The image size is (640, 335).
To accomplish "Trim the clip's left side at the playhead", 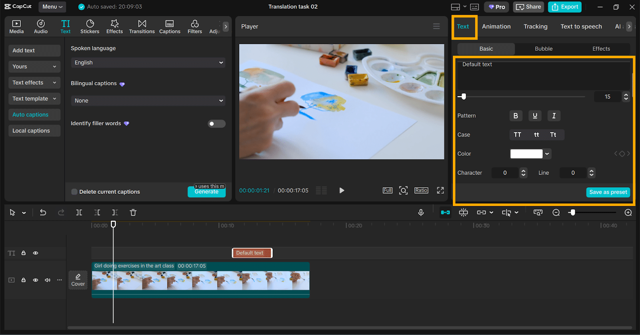I will (x=97, y=213).
